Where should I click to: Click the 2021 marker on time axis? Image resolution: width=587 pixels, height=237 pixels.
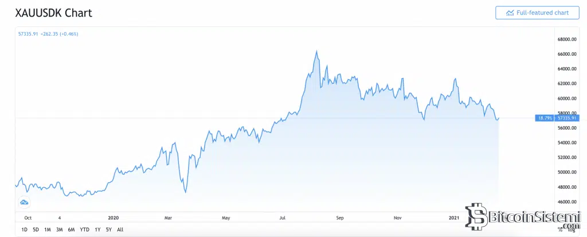point(453,217)
